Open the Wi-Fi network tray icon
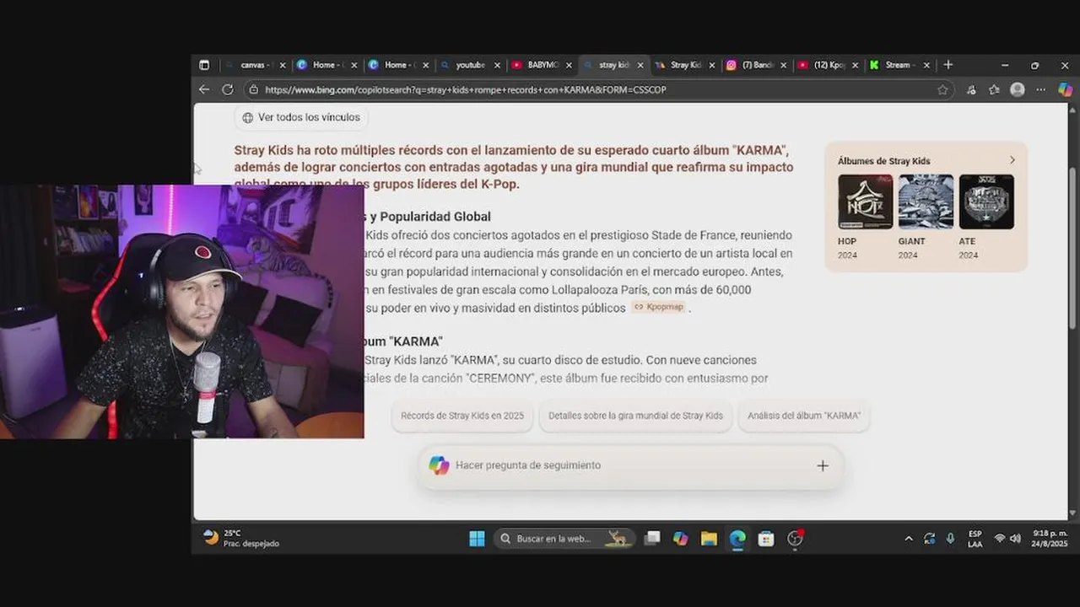The image size is (1080, 607). (1000, 539)
